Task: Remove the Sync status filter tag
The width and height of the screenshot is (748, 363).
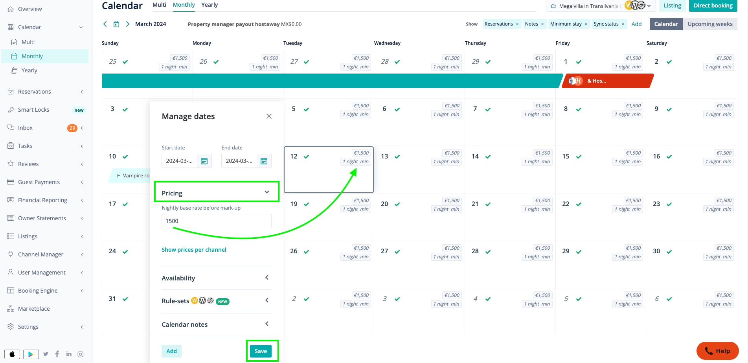Action: 623,24
